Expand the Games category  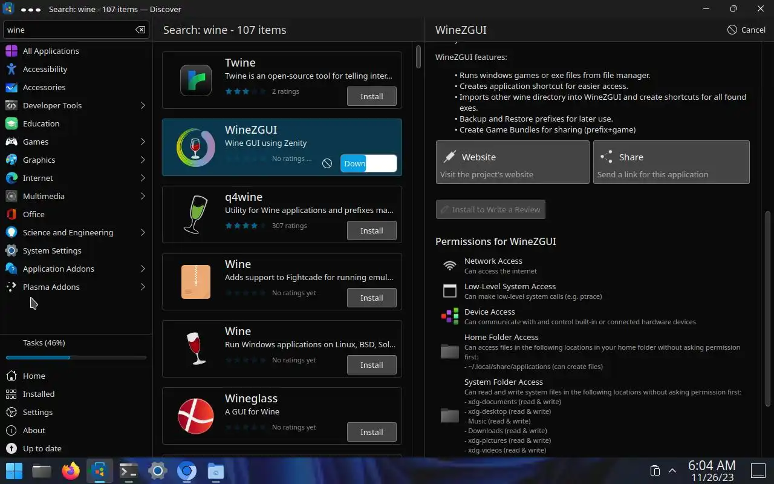pyautogui.click(x=143, y=142)
